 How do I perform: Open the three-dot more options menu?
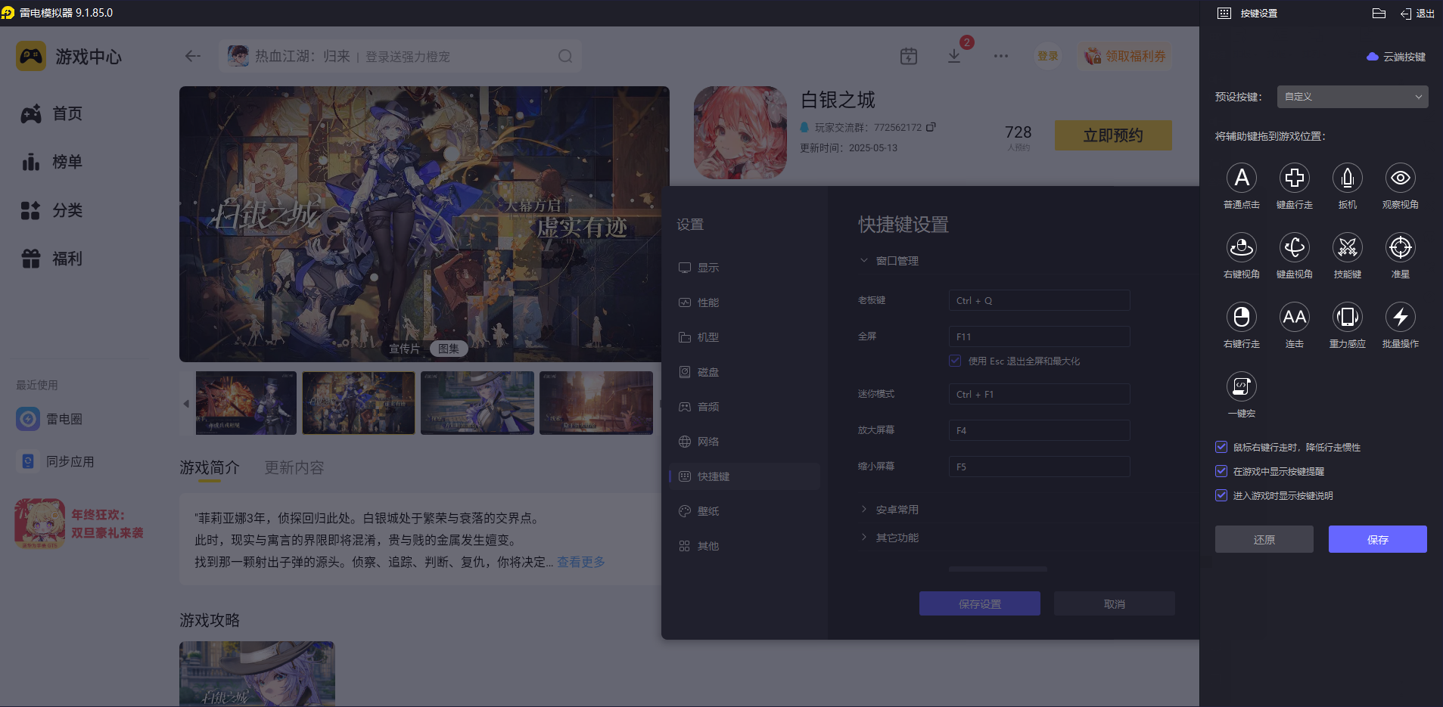(1001, 56)
